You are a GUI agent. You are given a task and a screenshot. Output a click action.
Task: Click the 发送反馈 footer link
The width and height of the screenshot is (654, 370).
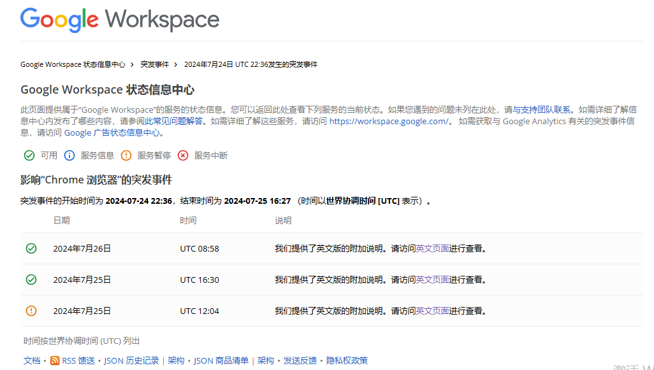coord(300,360)
